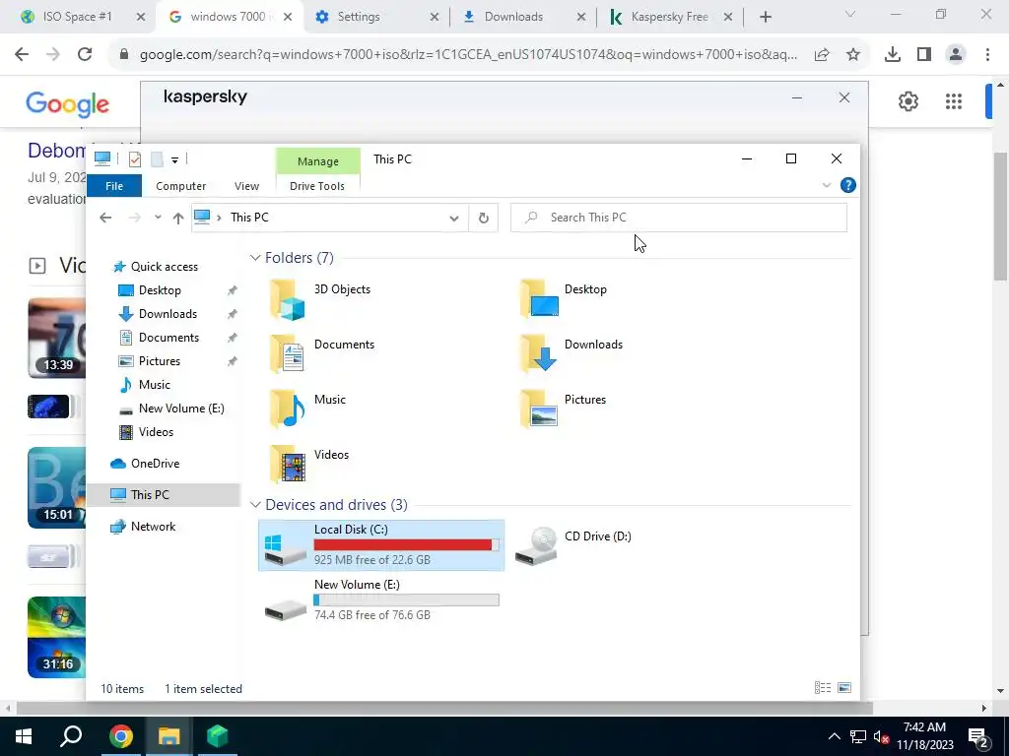The height and width of the screenshot is (756, 1009).
Task: Select Network in navigation pane
Action: pos(153,527)
